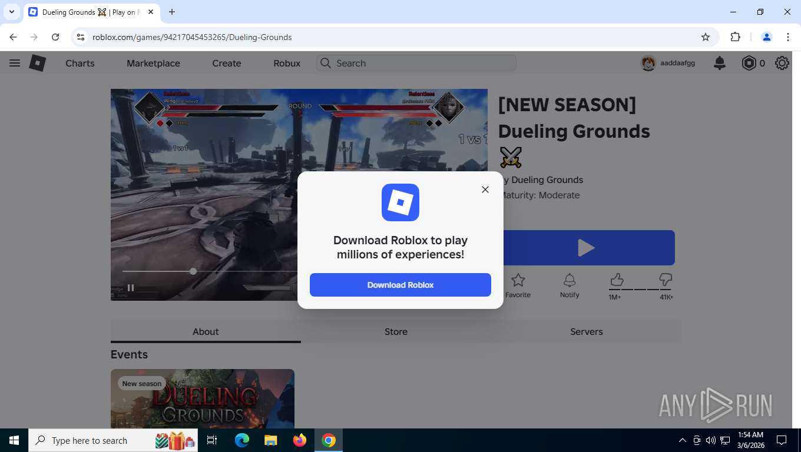
Task: Open the volume control in tray
Action: click(x=711, y=440)
